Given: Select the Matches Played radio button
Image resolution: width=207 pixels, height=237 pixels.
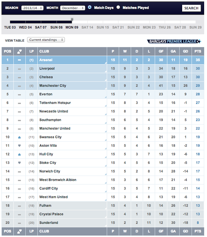Looking at the screenshot, I should 118,7.
